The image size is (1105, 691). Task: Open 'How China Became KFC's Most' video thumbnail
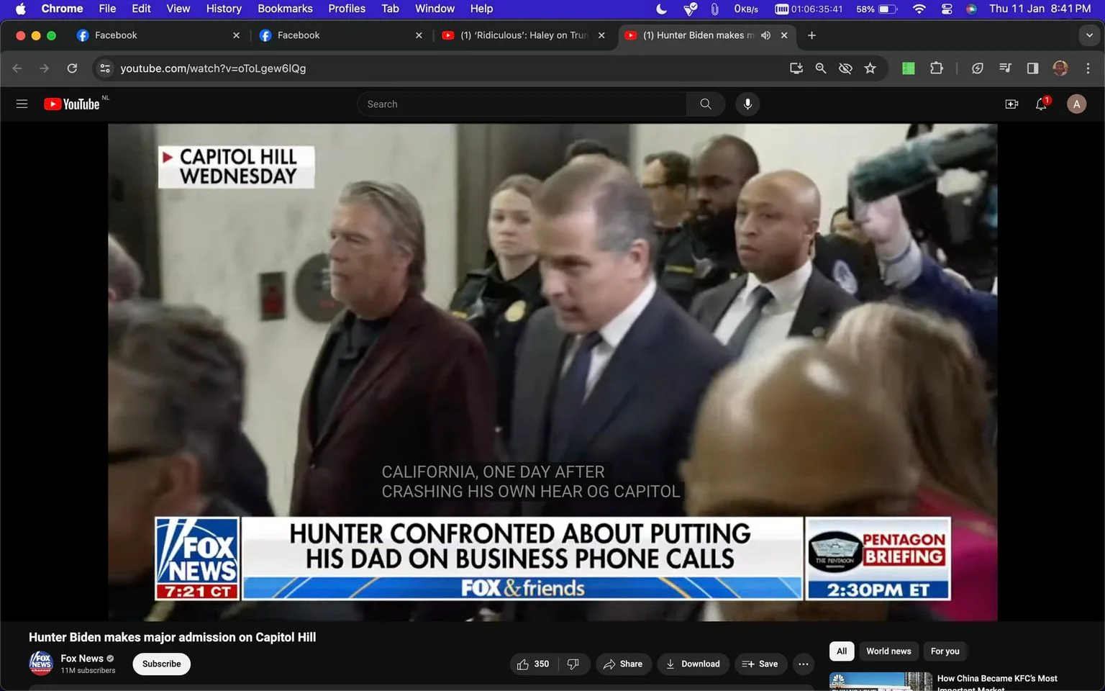[x=881, y=682]
